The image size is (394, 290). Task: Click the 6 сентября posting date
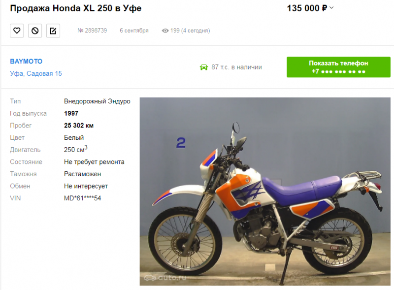click(x=134, y=31)
